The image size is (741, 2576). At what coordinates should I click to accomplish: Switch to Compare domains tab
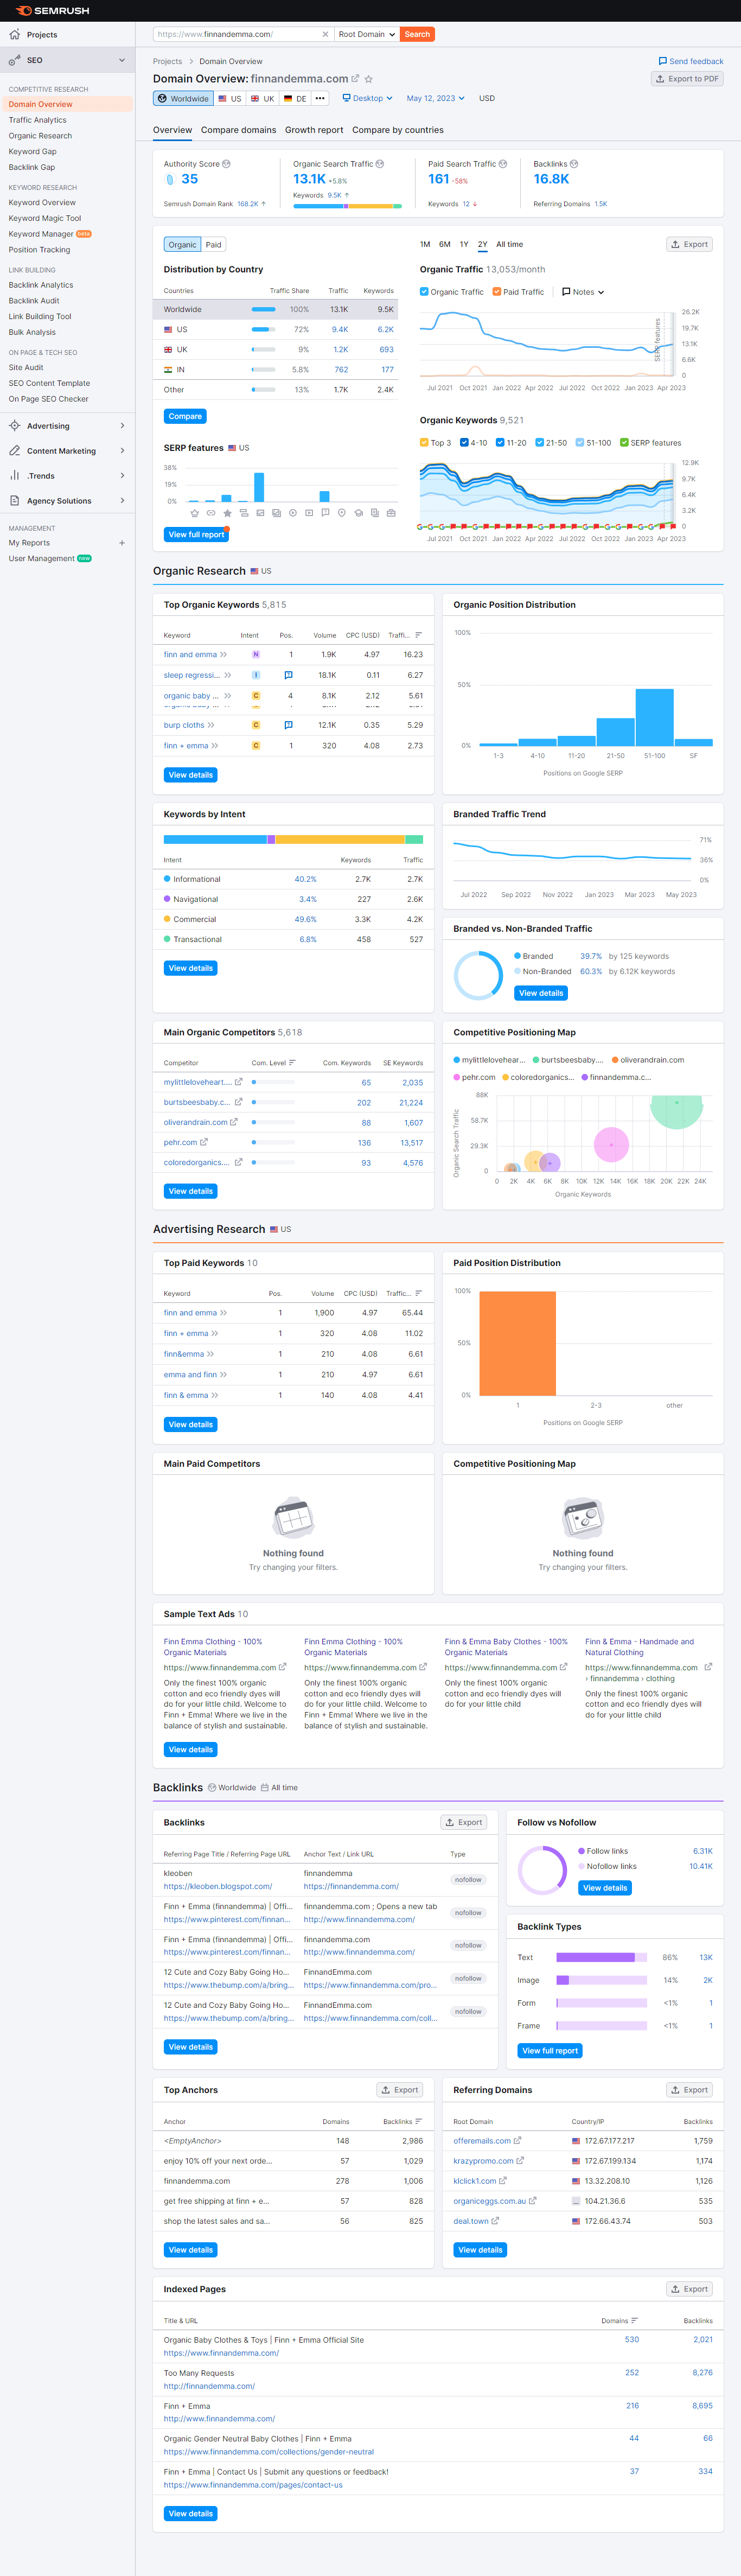pyautogui.click(x=238, y=130)
